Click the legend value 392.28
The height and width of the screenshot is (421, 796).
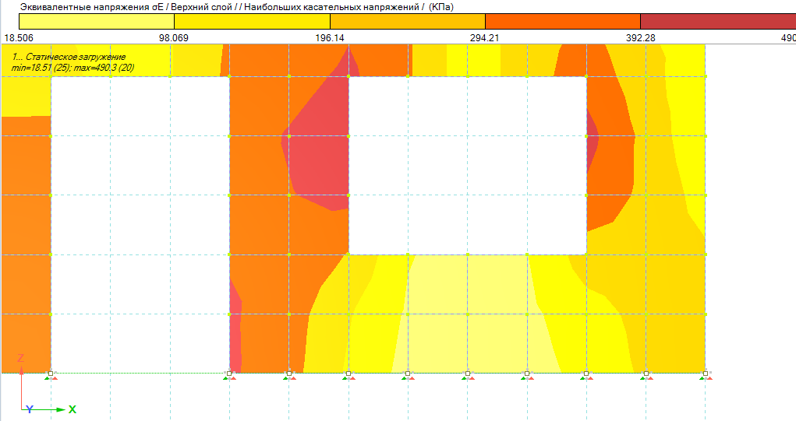pyautogui.click(x=641, y=38)
